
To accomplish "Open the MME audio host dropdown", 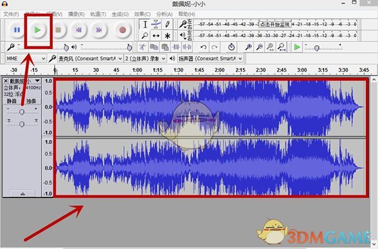I will 26,58.
